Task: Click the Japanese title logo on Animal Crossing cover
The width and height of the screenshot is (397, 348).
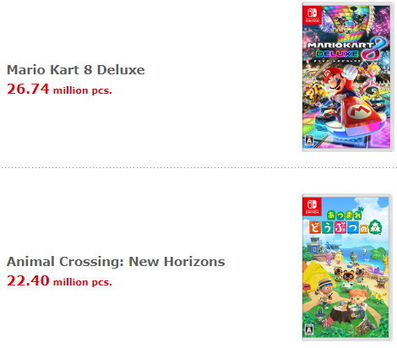Action: coord(345,223)
